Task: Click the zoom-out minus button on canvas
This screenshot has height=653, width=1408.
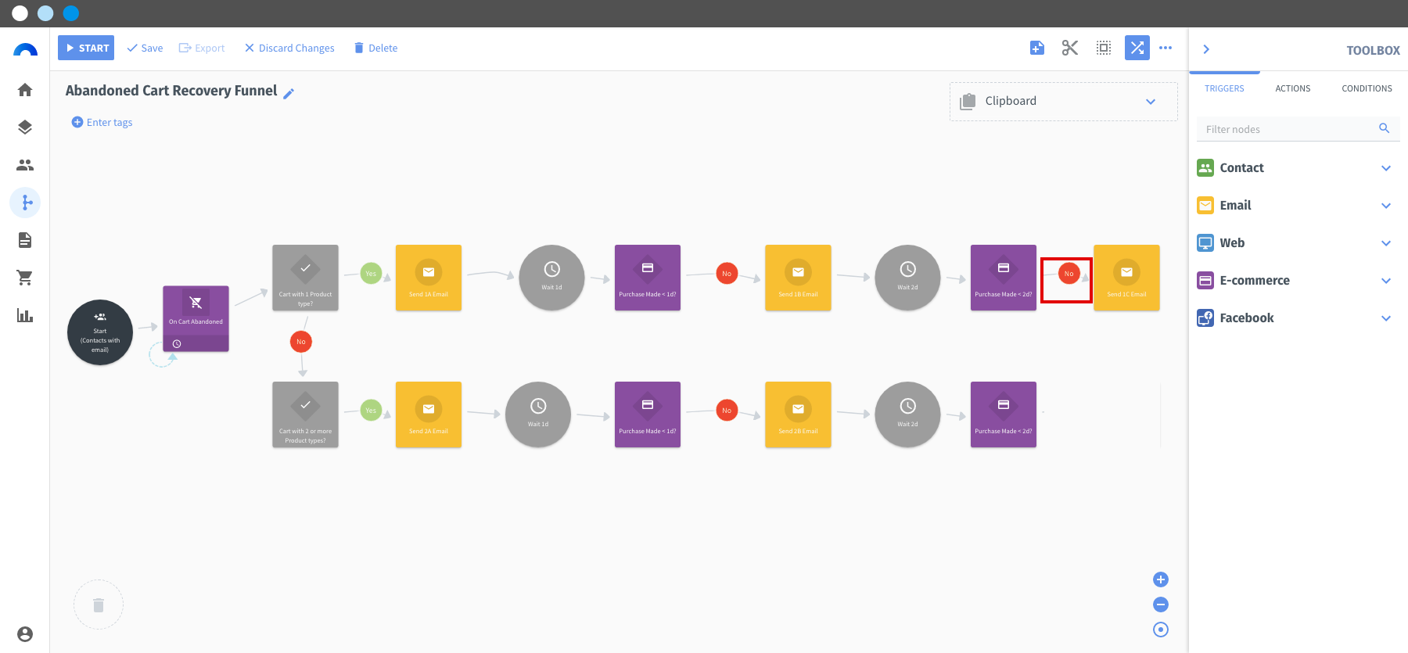Action: click(x=1161, y=605)
